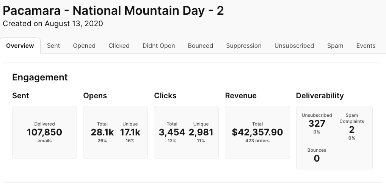Click the 'Created on August 13, 2020' text
Screen dimensions: 386x187
(53, 24)
